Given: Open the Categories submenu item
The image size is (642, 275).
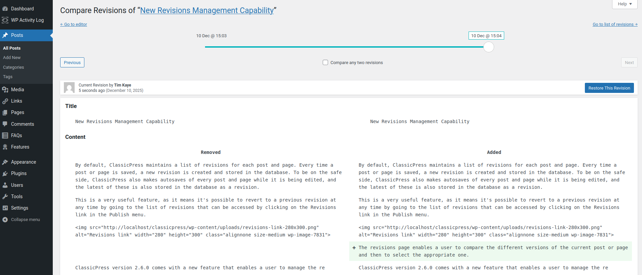Looking at the screenshot, I should coord(13,67).
